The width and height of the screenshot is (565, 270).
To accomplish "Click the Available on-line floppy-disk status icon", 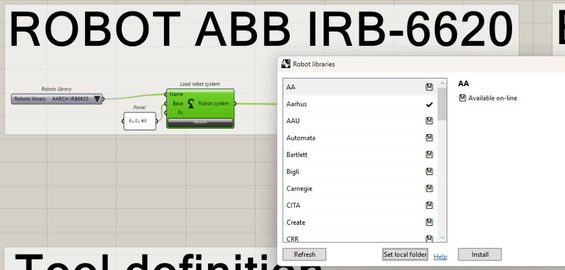I will (462, 98).
